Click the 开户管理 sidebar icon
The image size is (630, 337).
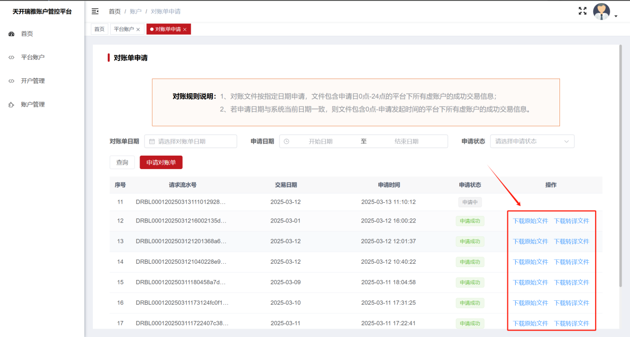(11, 81)
